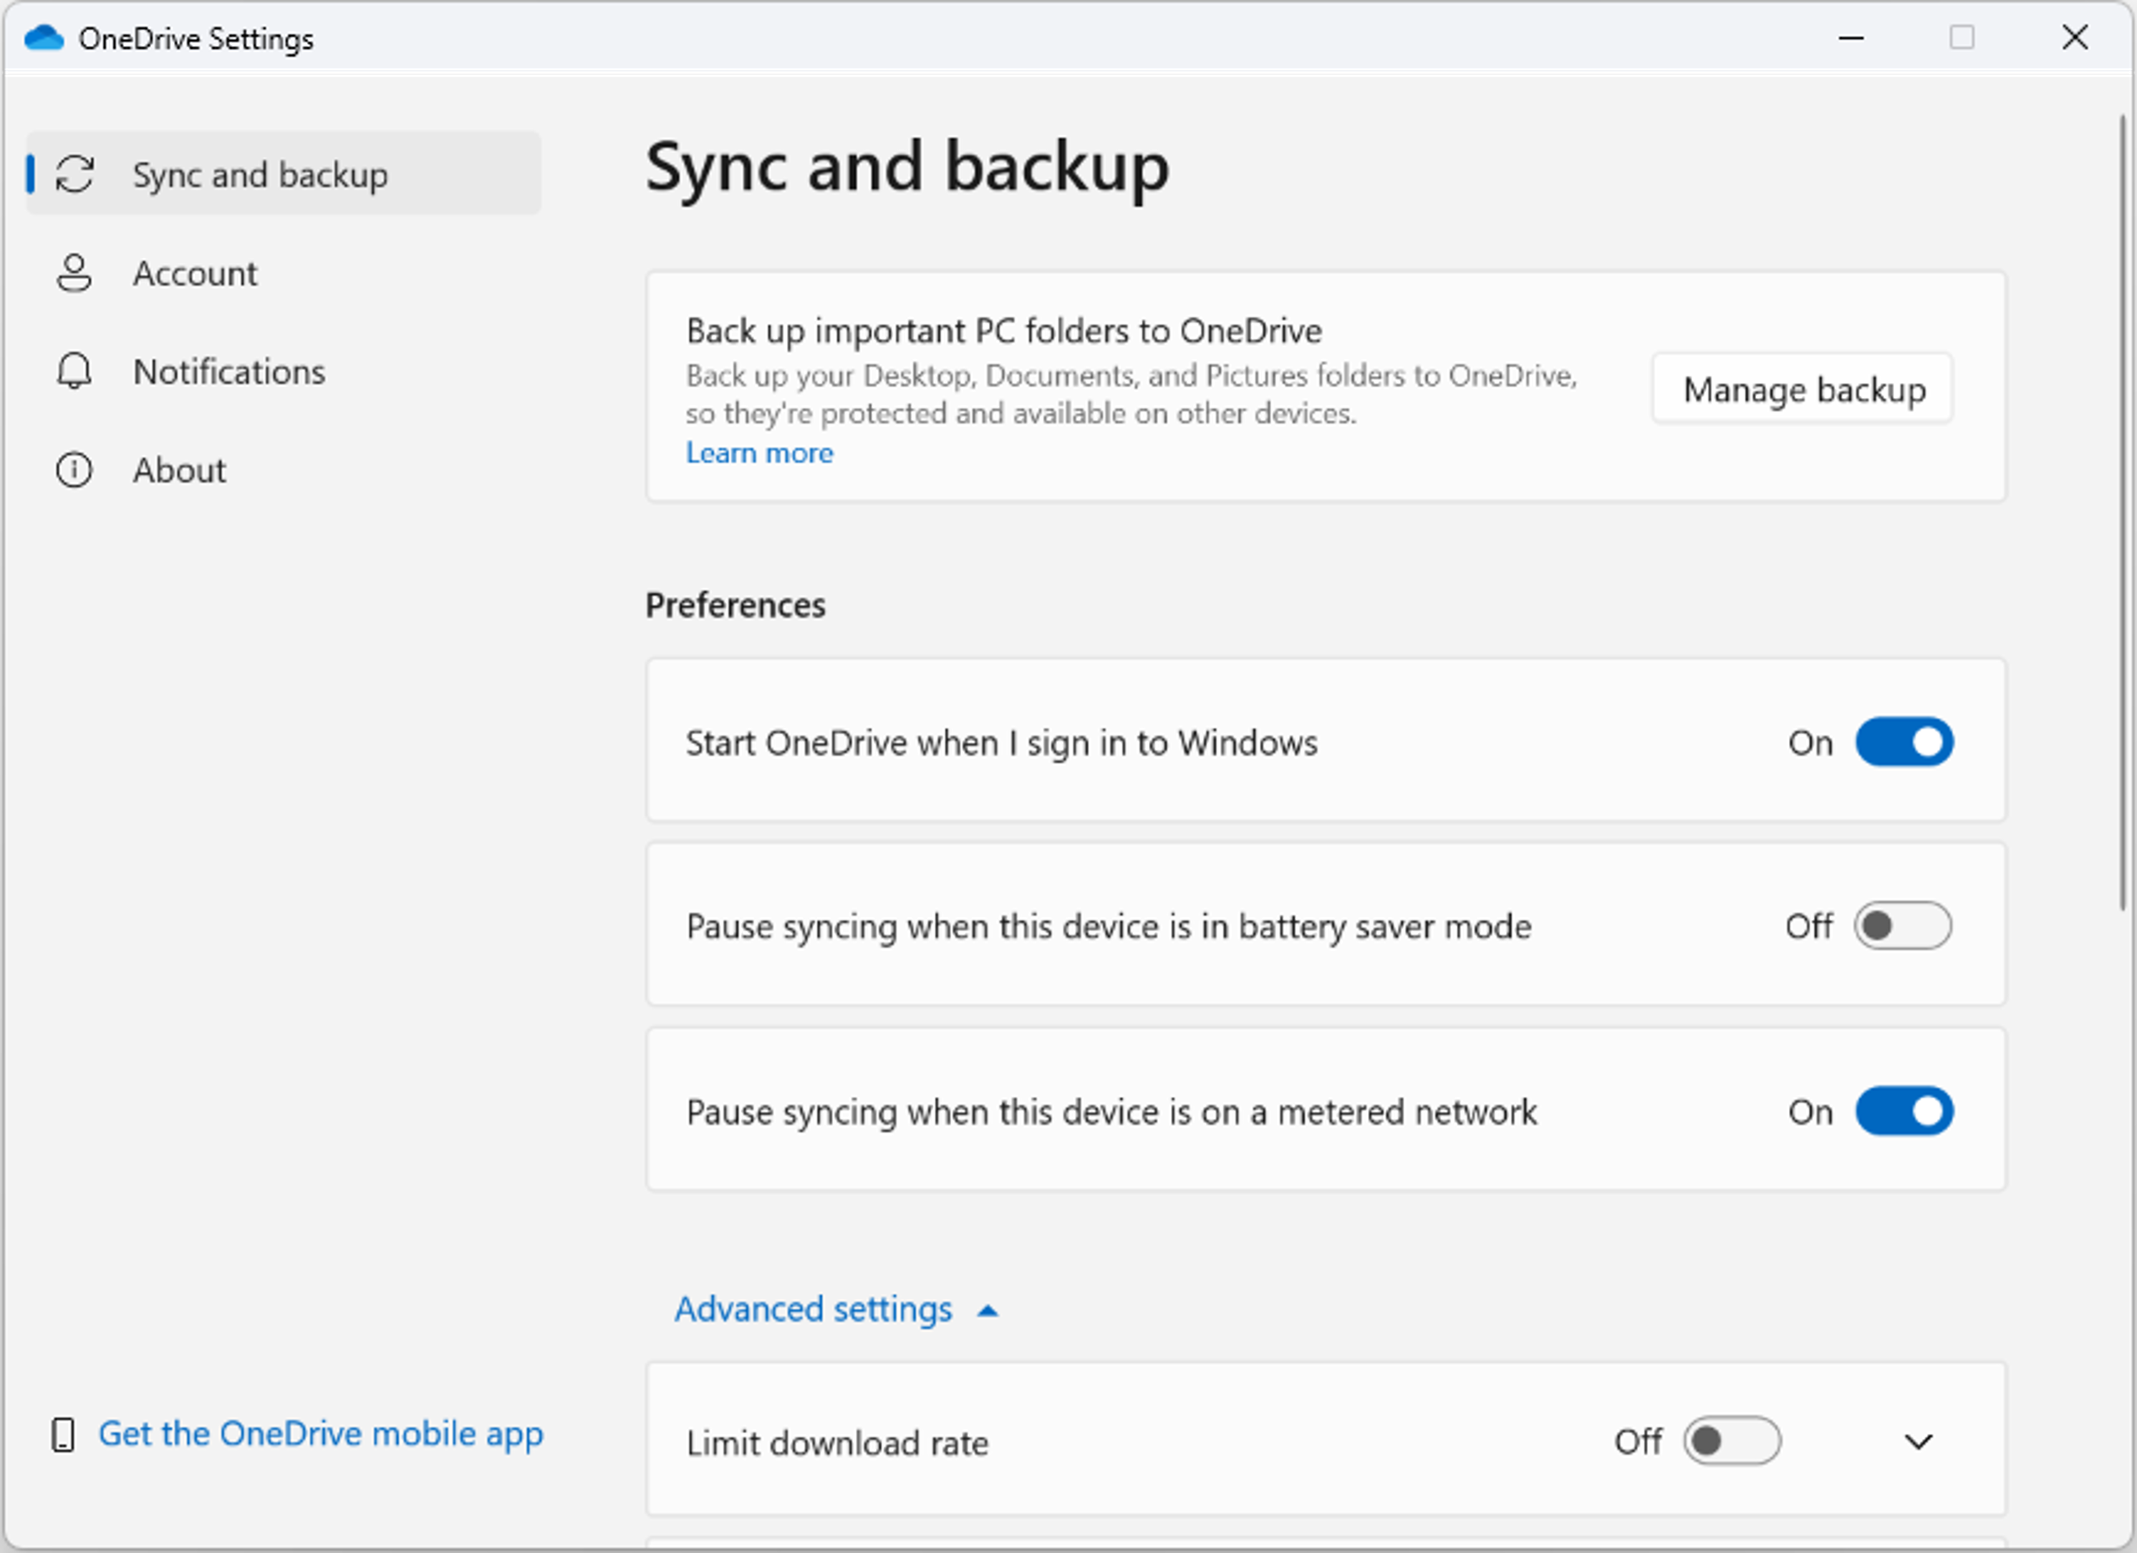2137x1553 pixels.
Task: Click the Manage backup button
Action: pos(1802,388)
